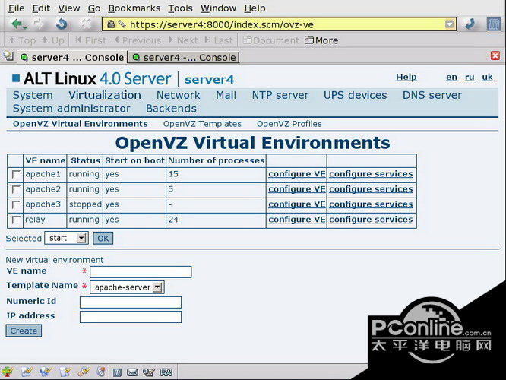Open the View menu
This screenshot has width=506, height=380.
68,8
